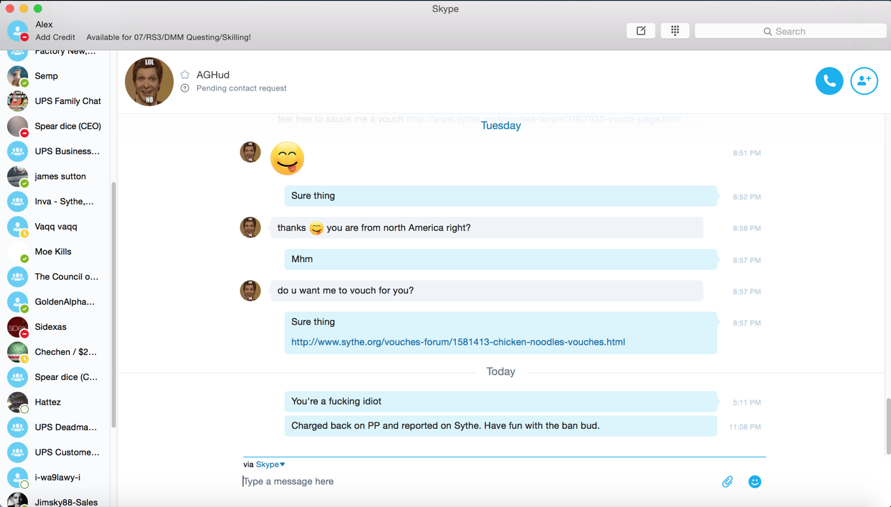Image resolution: width=891 pixels, height=507 pixels.
Task: Click the paperclip attach file icon
Action: pos(727,482)
